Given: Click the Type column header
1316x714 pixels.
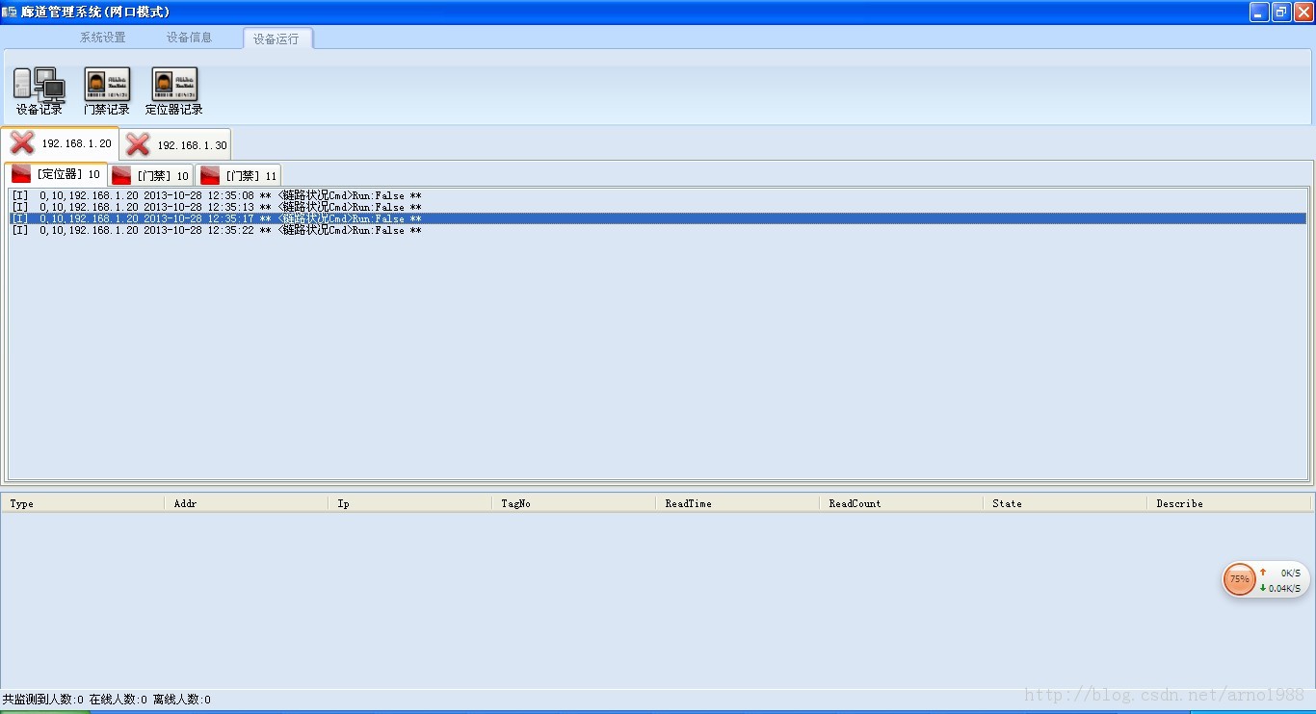Looking at the screenshot, I should point(83,503).
